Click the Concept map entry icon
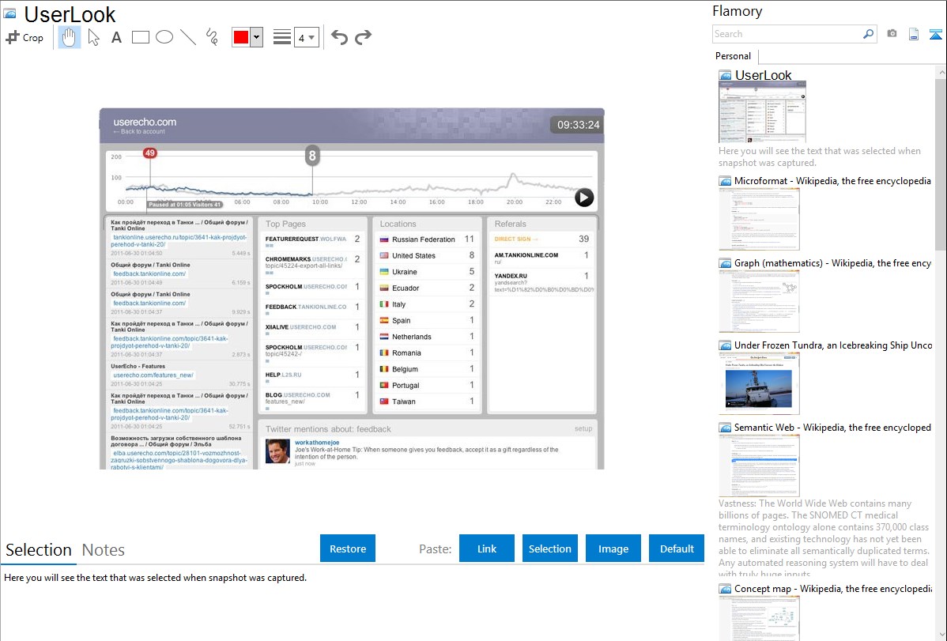The width and height of the screenshot is (947, 641). point(725,589)
